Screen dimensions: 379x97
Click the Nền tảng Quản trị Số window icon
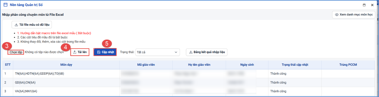(x=5, y=5)
